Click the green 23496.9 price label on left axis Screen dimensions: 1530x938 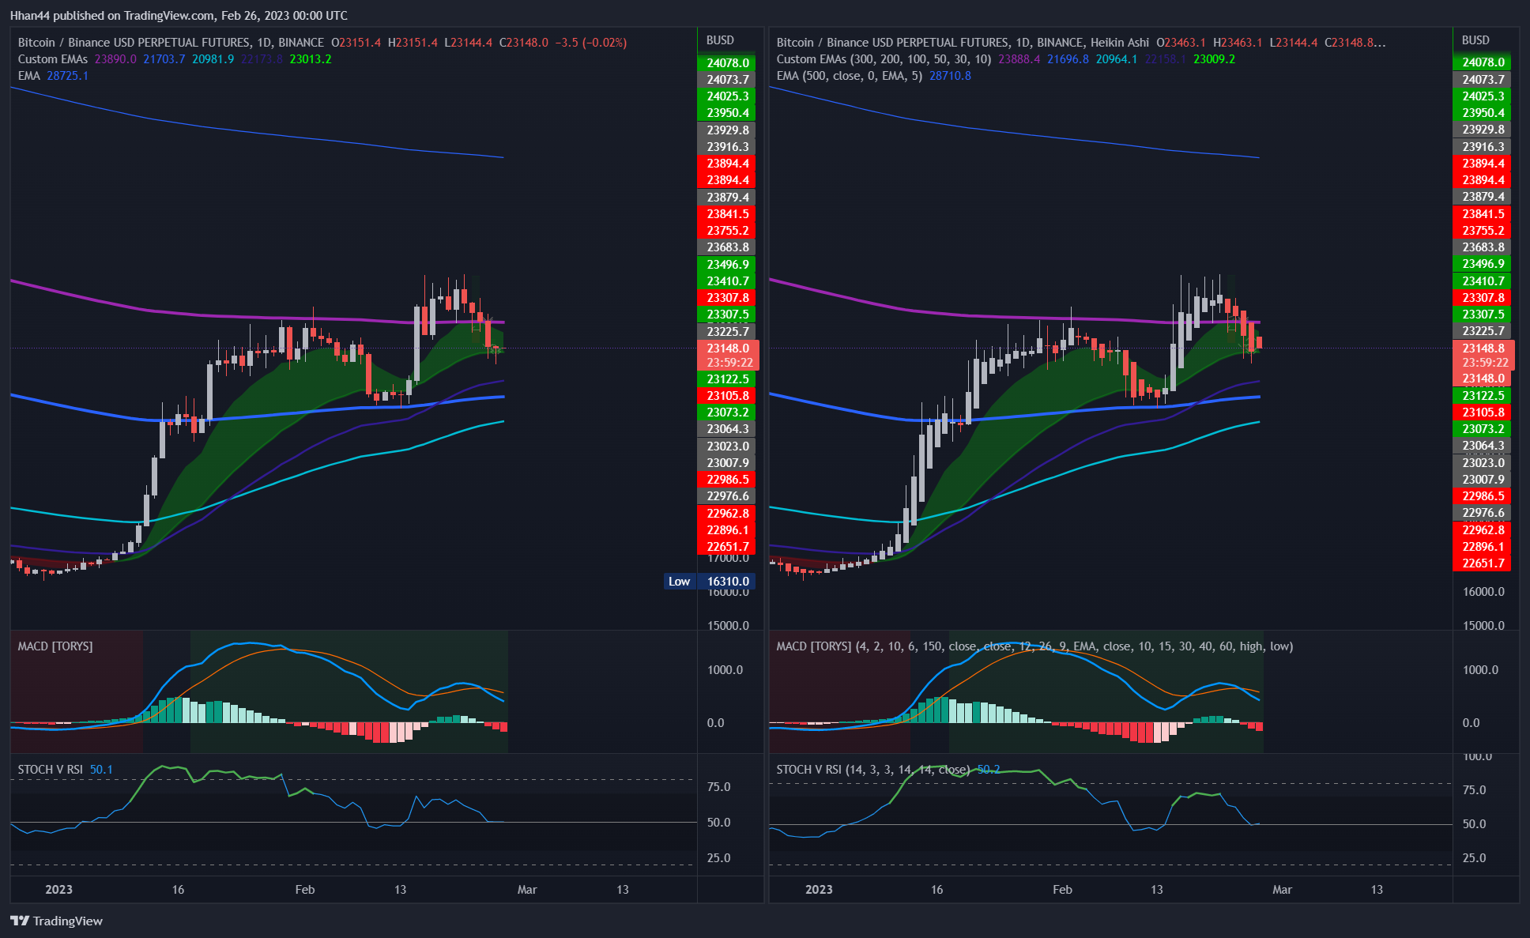727,265
